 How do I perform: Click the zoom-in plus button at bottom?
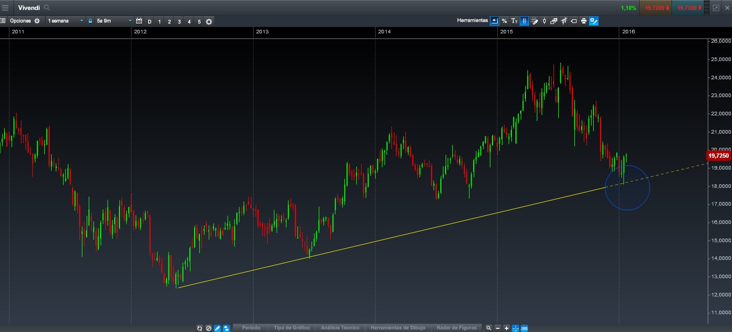coord(507,328)
